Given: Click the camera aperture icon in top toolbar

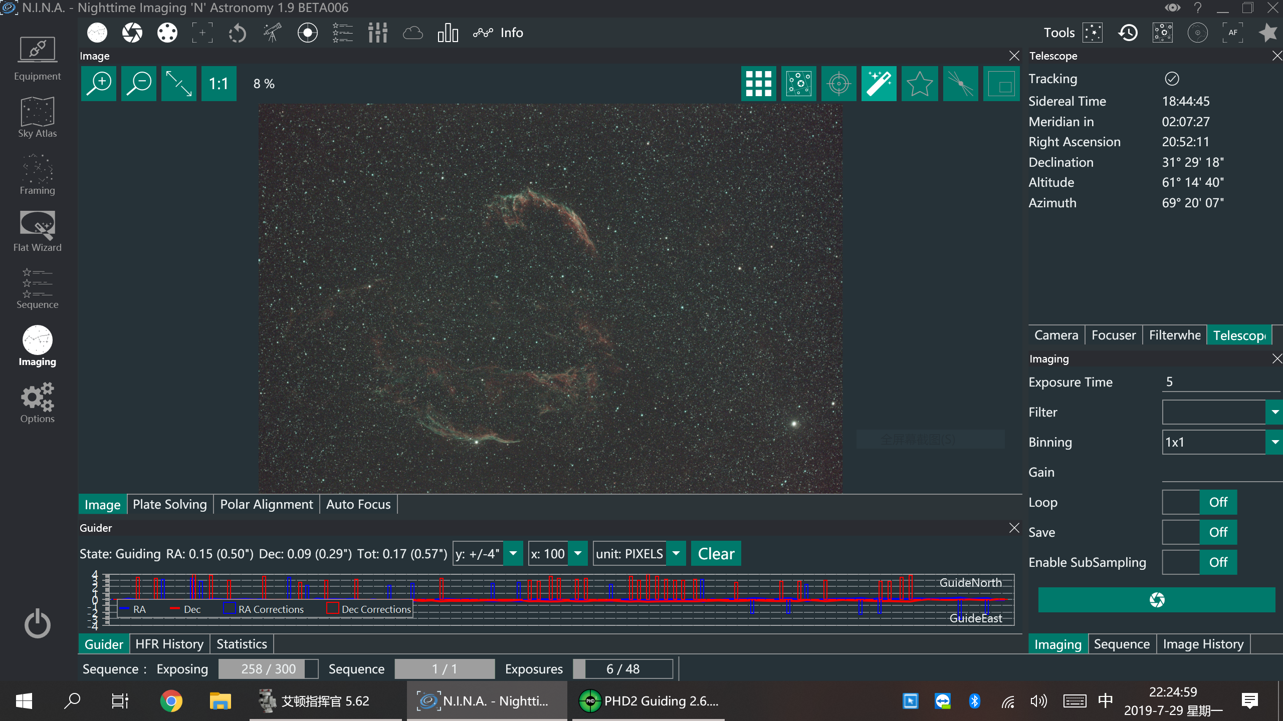Looking at the screenshot, I should (x=132, y=33).
